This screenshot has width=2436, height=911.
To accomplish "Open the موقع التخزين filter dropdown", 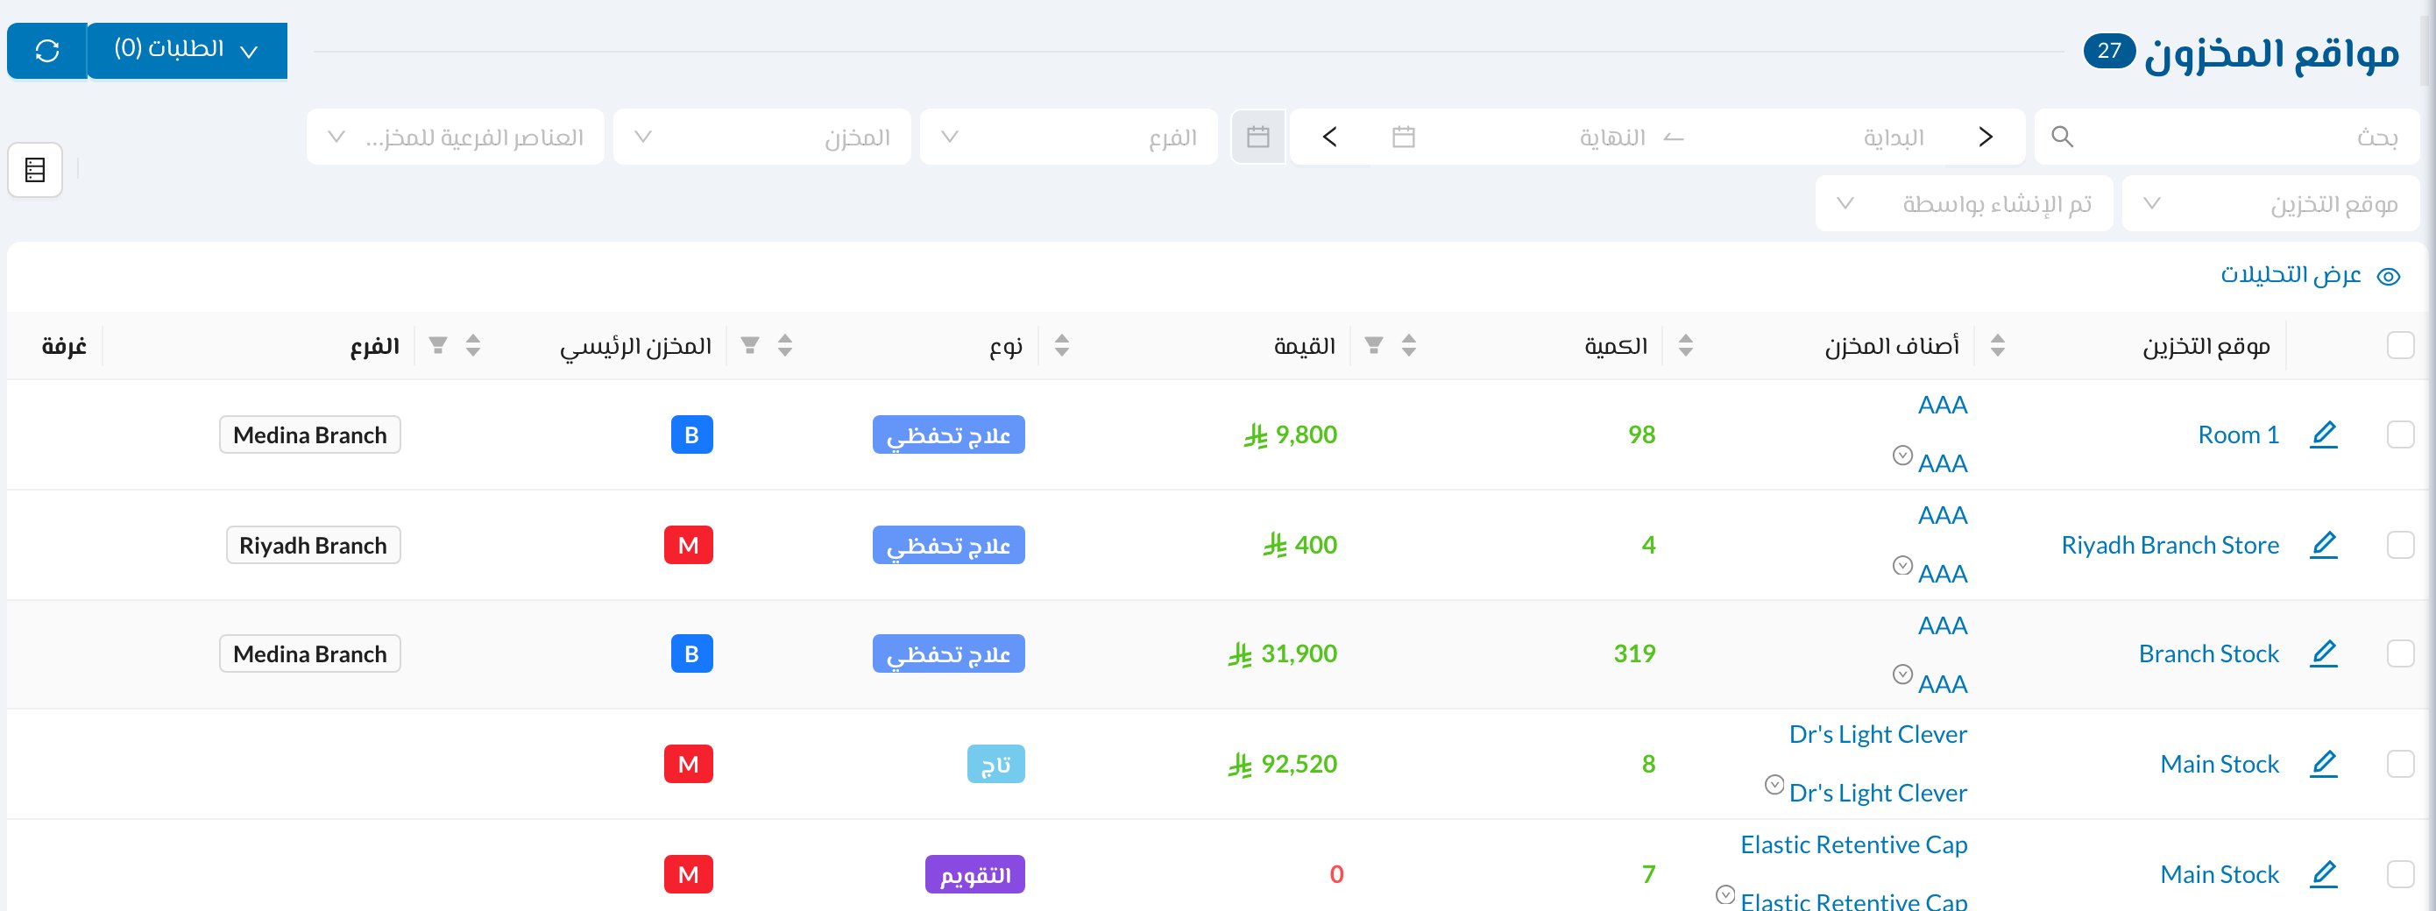I will pyautogui.click(x=2270, y=203).
